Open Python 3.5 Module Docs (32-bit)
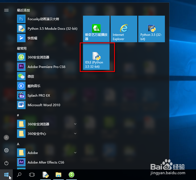 (x=47, y=29)
